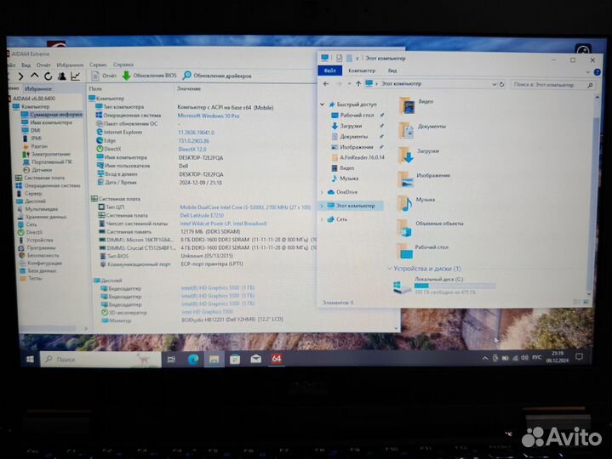This screenshot has width=612, height=459.
Task: Open Intel Wildcat Point-LP chipset link
Action: [x=223, y=224]
